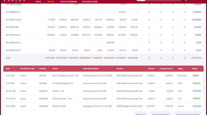The image size is (207, 115).
Task: Open the user avatar in header
Action: point(185,0)
